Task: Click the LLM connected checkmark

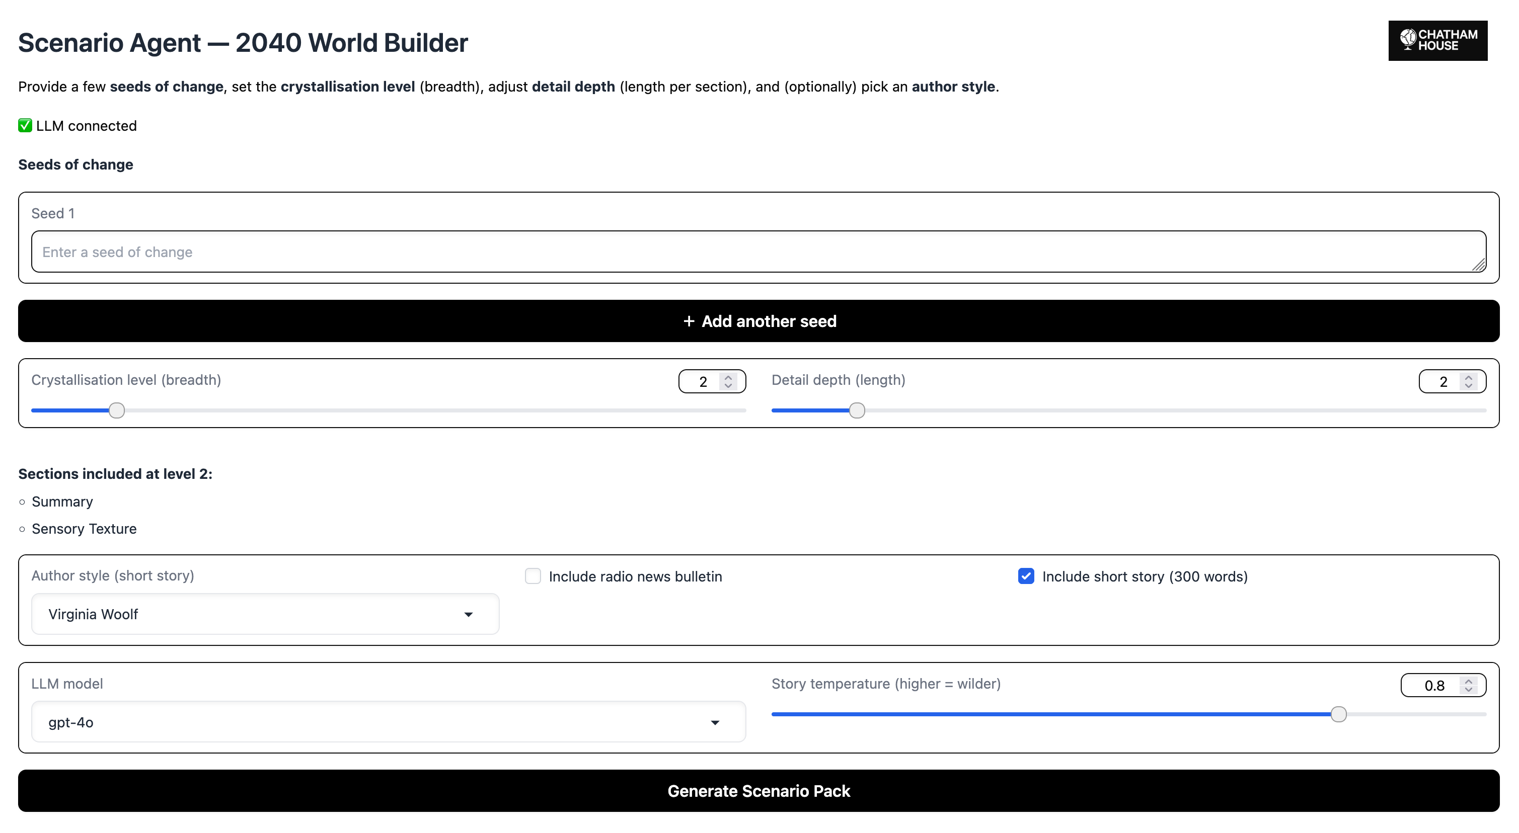Action: (x=25, y=125)
